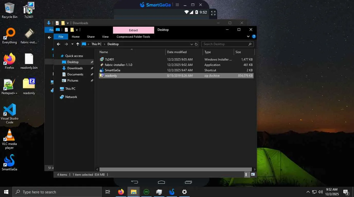Click the Properties quick access toolbar icon

click(x=66, y=30)
